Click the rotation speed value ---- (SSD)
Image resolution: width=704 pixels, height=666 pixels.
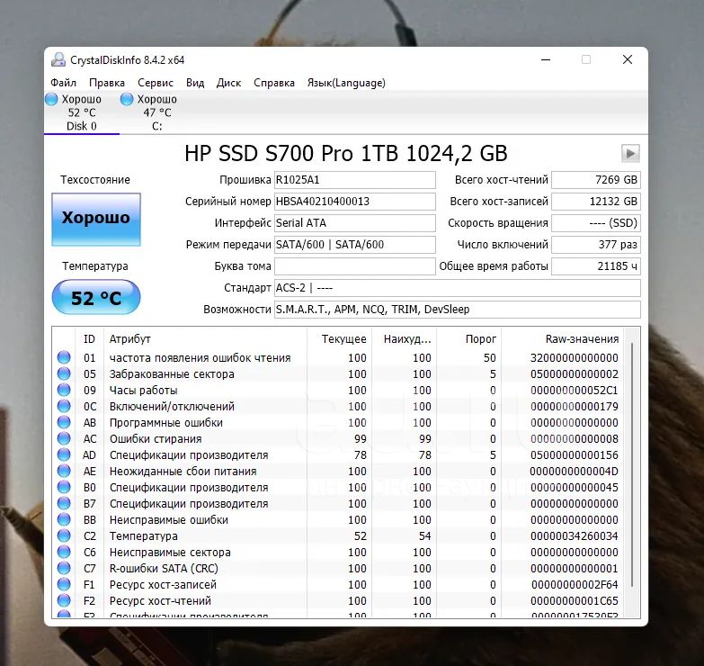(596, 223)
